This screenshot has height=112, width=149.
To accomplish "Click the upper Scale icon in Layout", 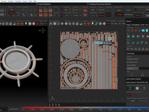I will (50, 10).
